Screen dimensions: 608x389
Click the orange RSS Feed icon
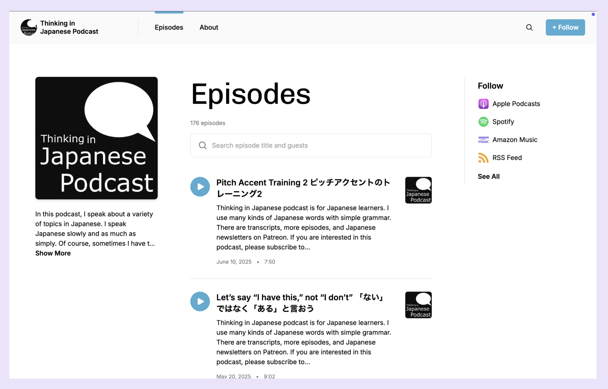coord(483,157)
